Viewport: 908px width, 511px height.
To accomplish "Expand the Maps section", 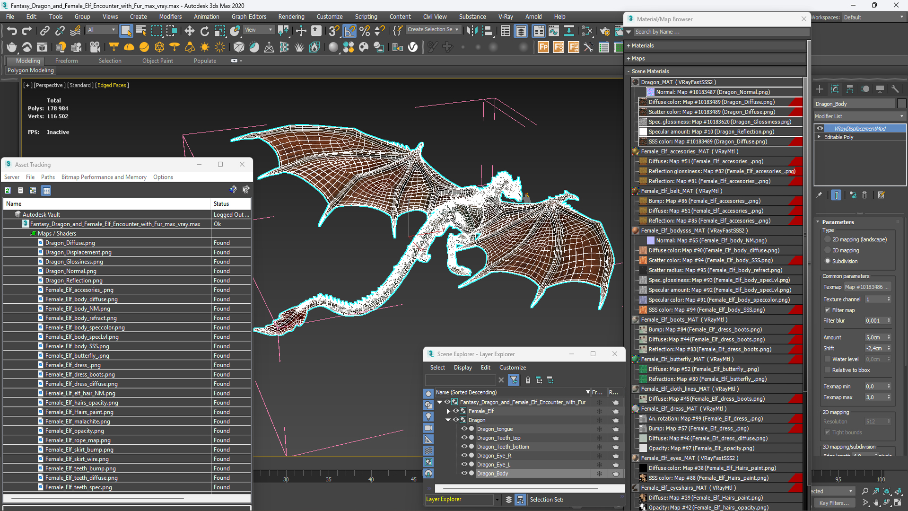I will click(x=629, y=58).
